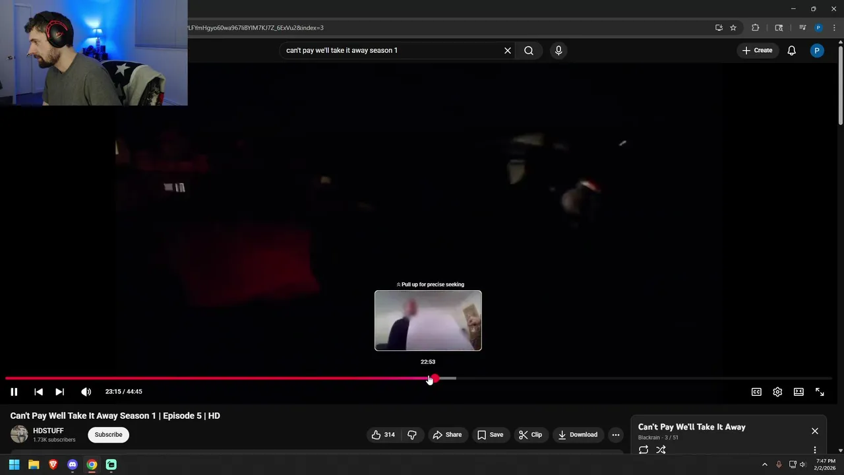The height and width of the screenshot is (475, 844).
Task: Open Discord from taskbar
Action: [x=73, y=464]
